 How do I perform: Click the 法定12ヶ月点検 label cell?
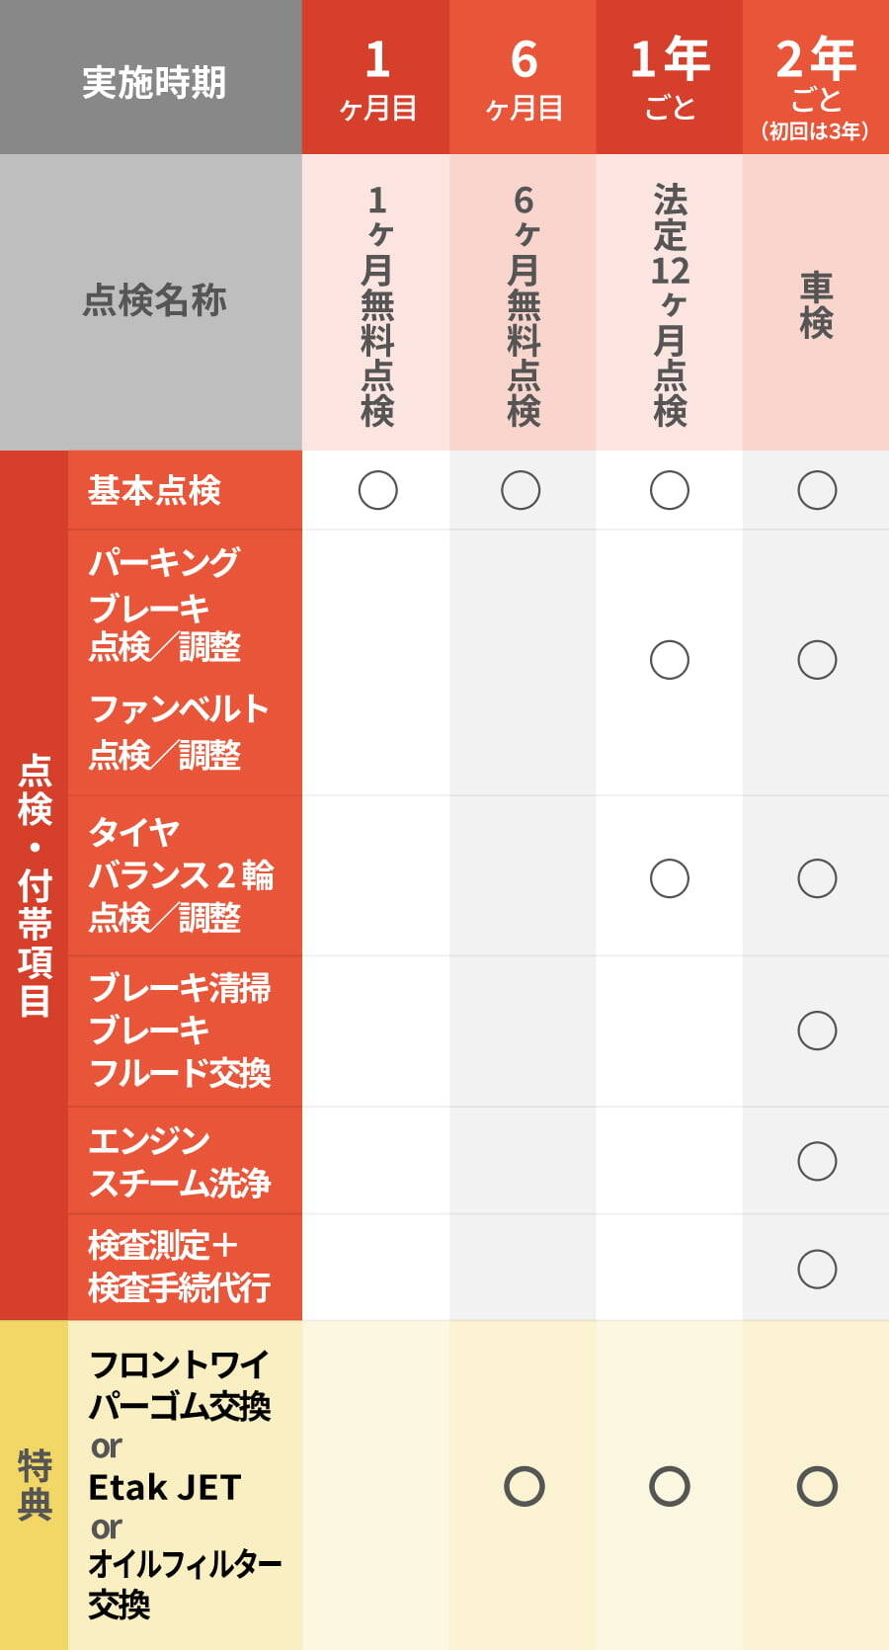click(670, 302)
